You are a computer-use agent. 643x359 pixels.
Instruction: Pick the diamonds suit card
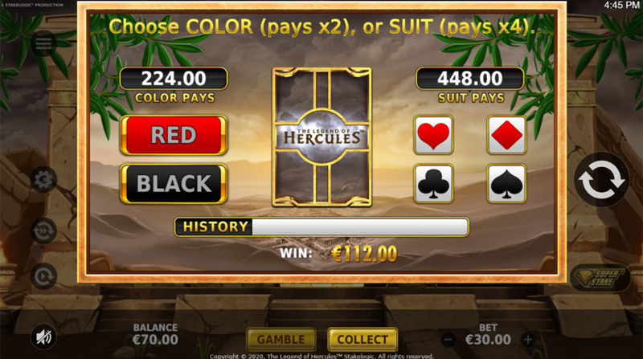point(506,135)
